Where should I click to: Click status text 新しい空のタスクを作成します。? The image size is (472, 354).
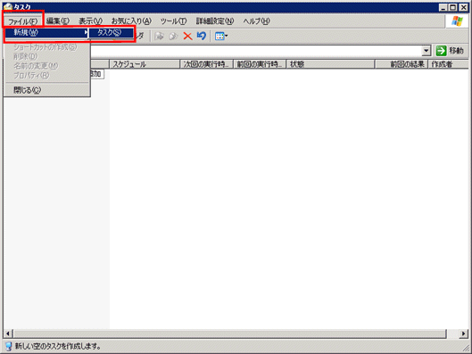click(58, 347)
